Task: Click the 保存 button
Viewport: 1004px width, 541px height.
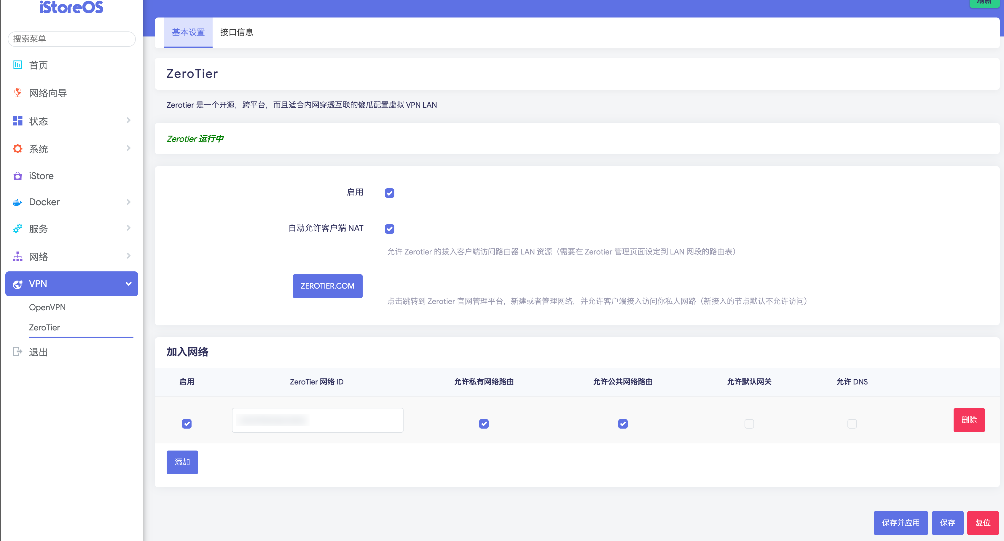Action: point(947,523)
